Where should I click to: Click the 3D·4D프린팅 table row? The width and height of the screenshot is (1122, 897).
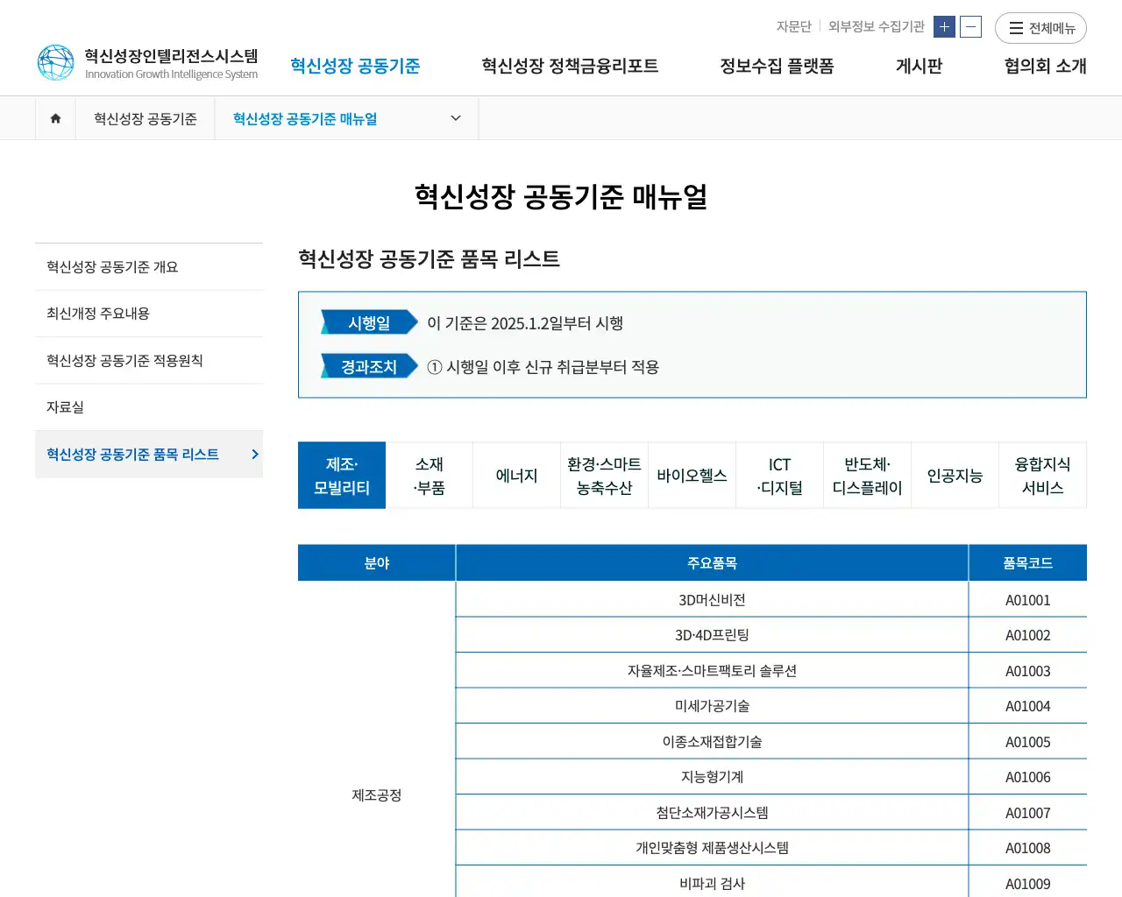tap(711, 634)
